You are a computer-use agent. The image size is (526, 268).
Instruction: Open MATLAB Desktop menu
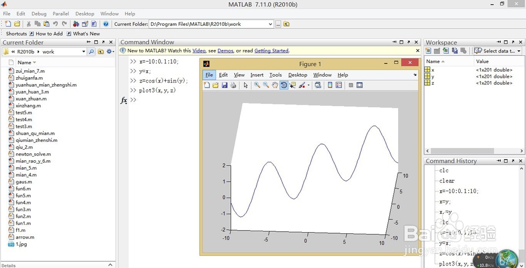point(85,14)
